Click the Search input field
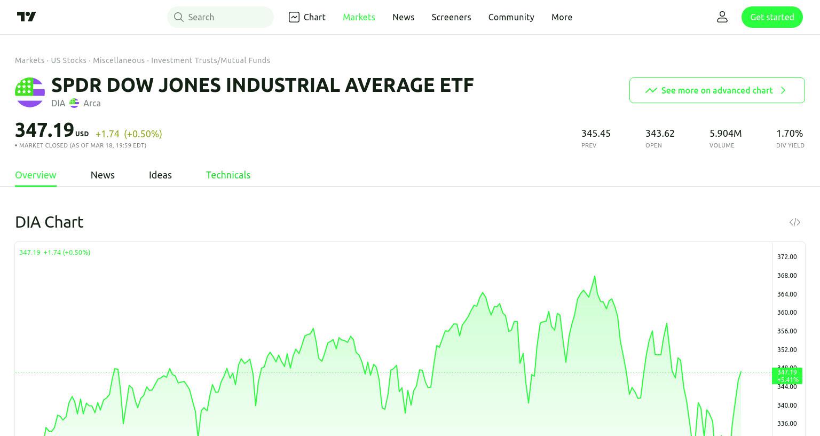Image resolution: width=820 pixels, height=436 pixels. [x=220, y=17]
